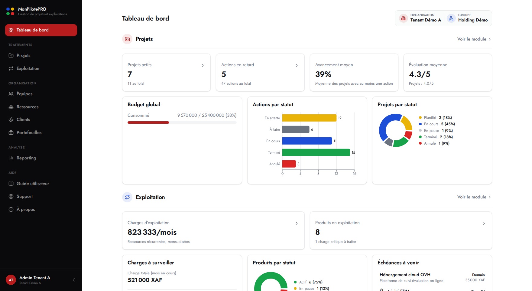Viewport: 532px width, 291px height.
Task: Click the 9 570 000 / 25 400 000 (38%) text
Action: pyautogui.click(x=207, y=115)
